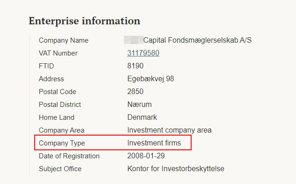
Task: Click the Investment company area value
Action: point(169,130)
